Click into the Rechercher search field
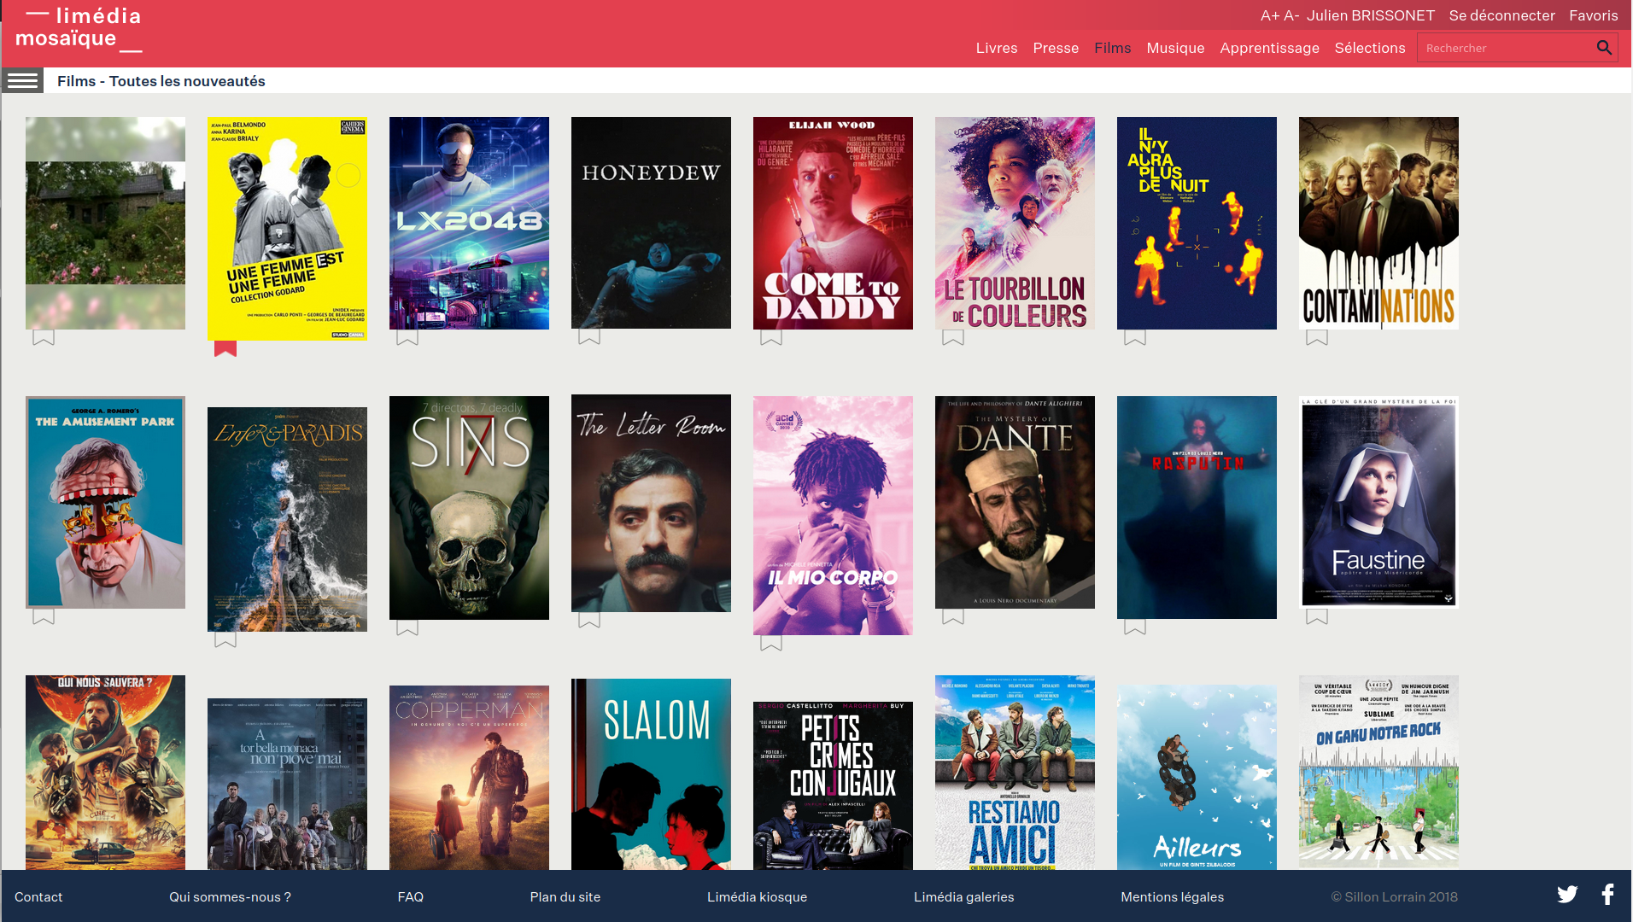This screenshot has width=1633, height=922. [x=1505, y=48]
